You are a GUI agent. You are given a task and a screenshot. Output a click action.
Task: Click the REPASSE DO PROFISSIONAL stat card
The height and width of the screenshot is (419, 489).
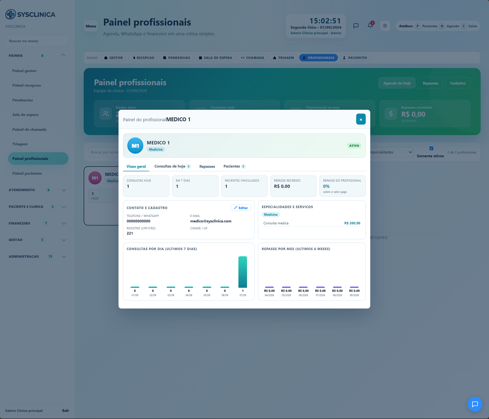click(x=342, y=186)
